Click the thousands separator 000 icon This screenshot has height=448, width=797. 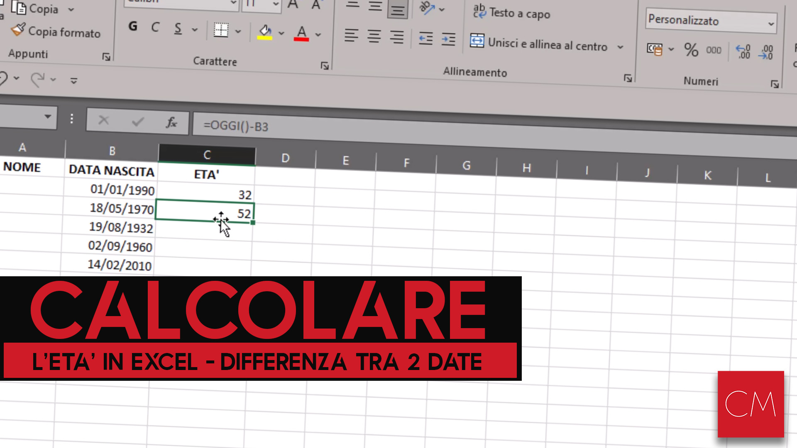[714, 50]
